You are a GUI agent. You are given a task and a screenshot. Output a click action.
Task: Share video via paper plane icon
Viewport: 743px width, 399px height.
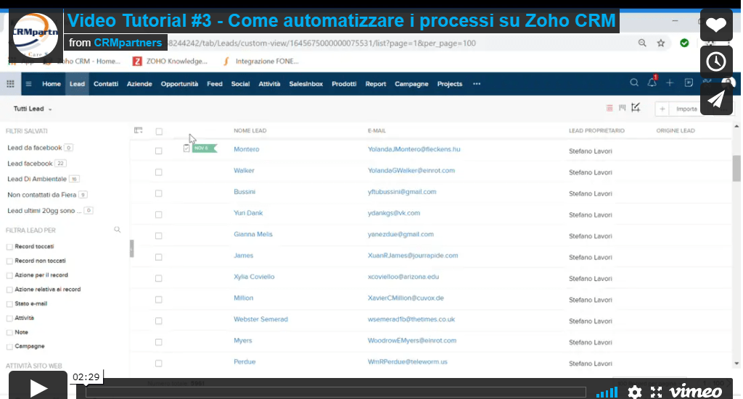pos(716,98)
